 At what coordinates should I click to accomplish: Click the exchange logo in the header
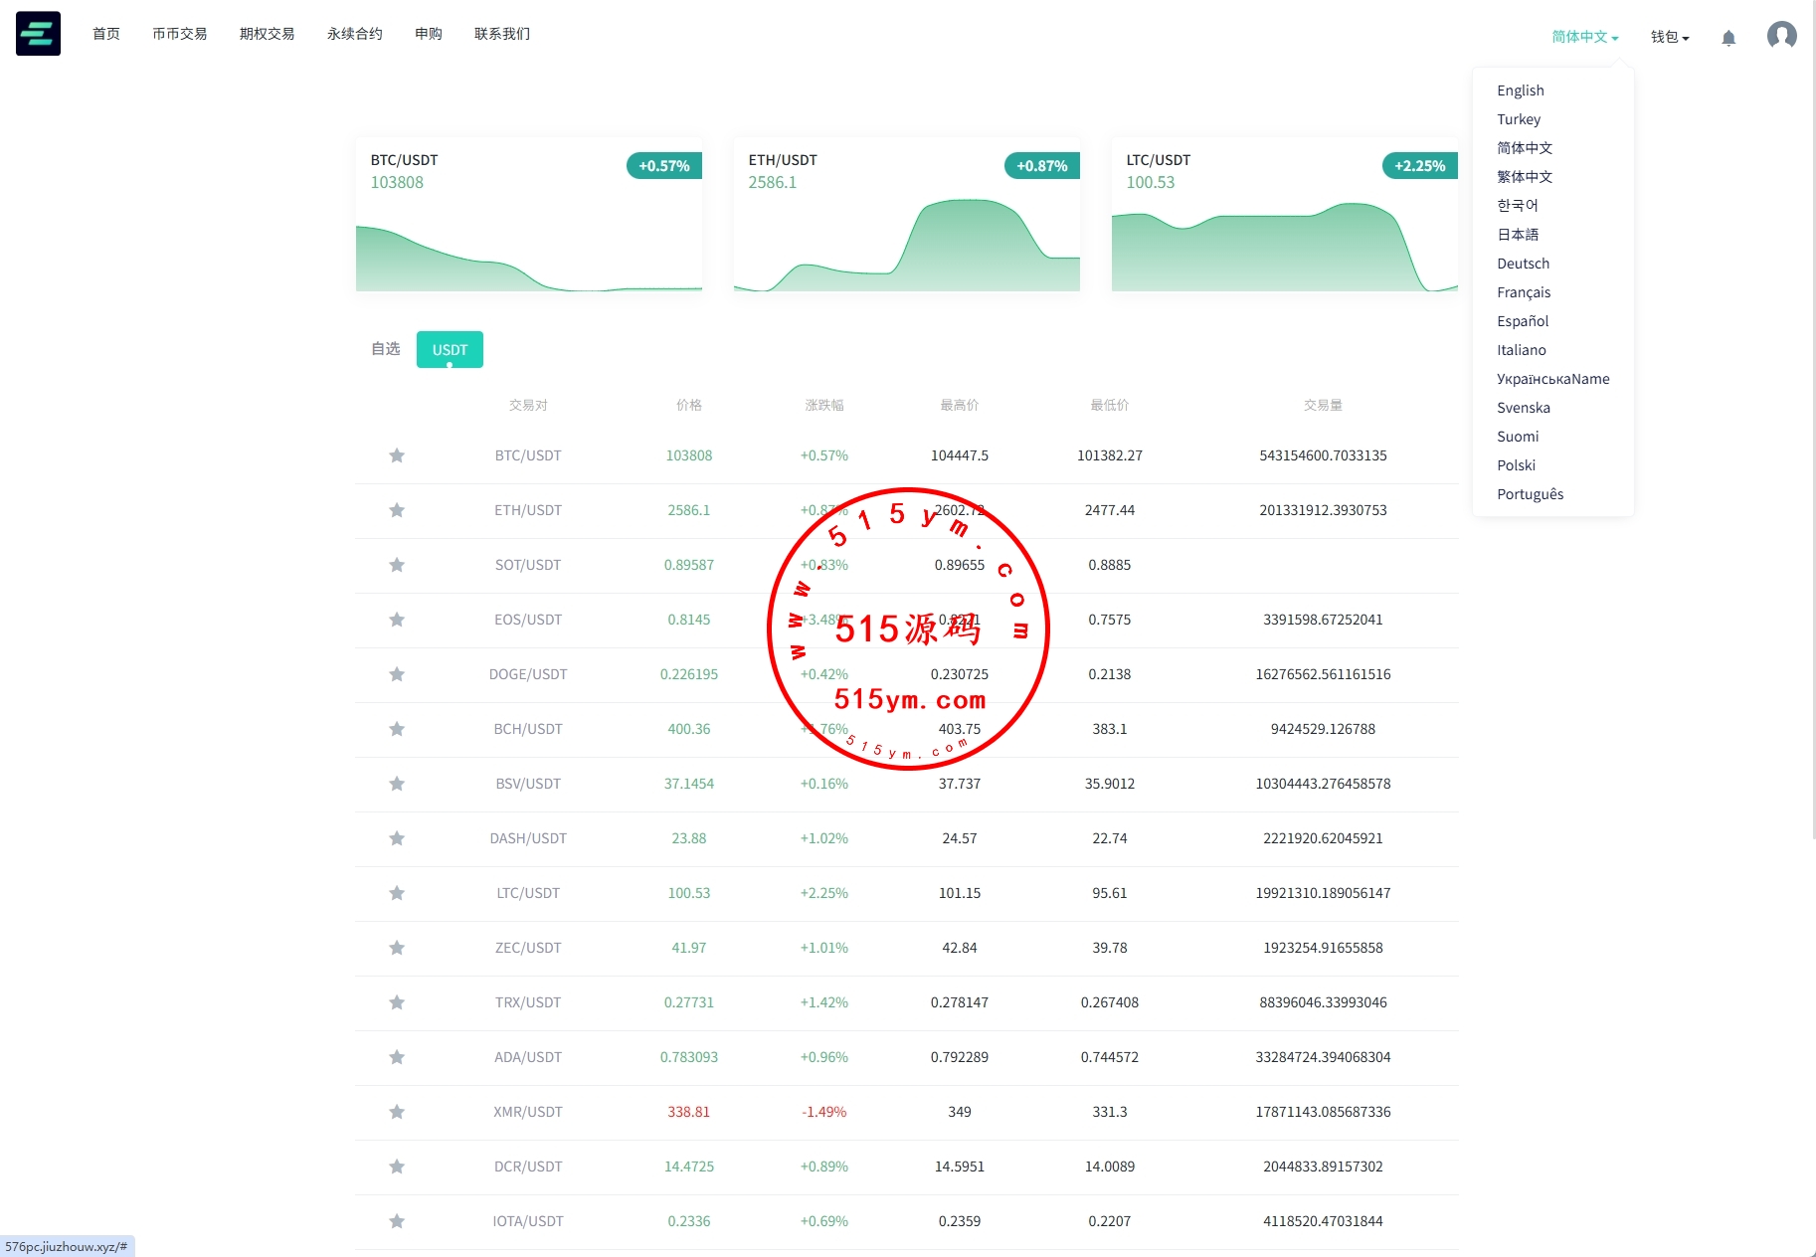38,34
